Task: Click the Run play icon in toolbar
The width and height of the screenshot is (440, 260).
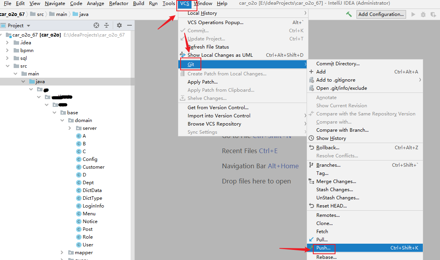Action: click(413, 14)
